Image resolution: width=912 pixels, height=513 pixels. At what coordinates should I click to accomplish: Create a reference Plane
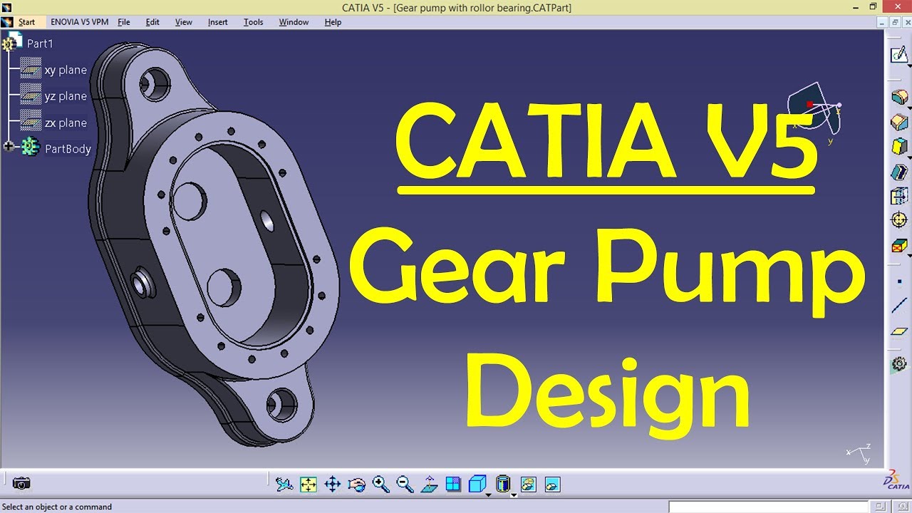pyautogui.click(x=899, y=331)
